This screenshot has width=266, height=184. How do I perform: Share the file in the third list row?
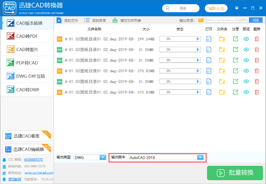[235, 60]
